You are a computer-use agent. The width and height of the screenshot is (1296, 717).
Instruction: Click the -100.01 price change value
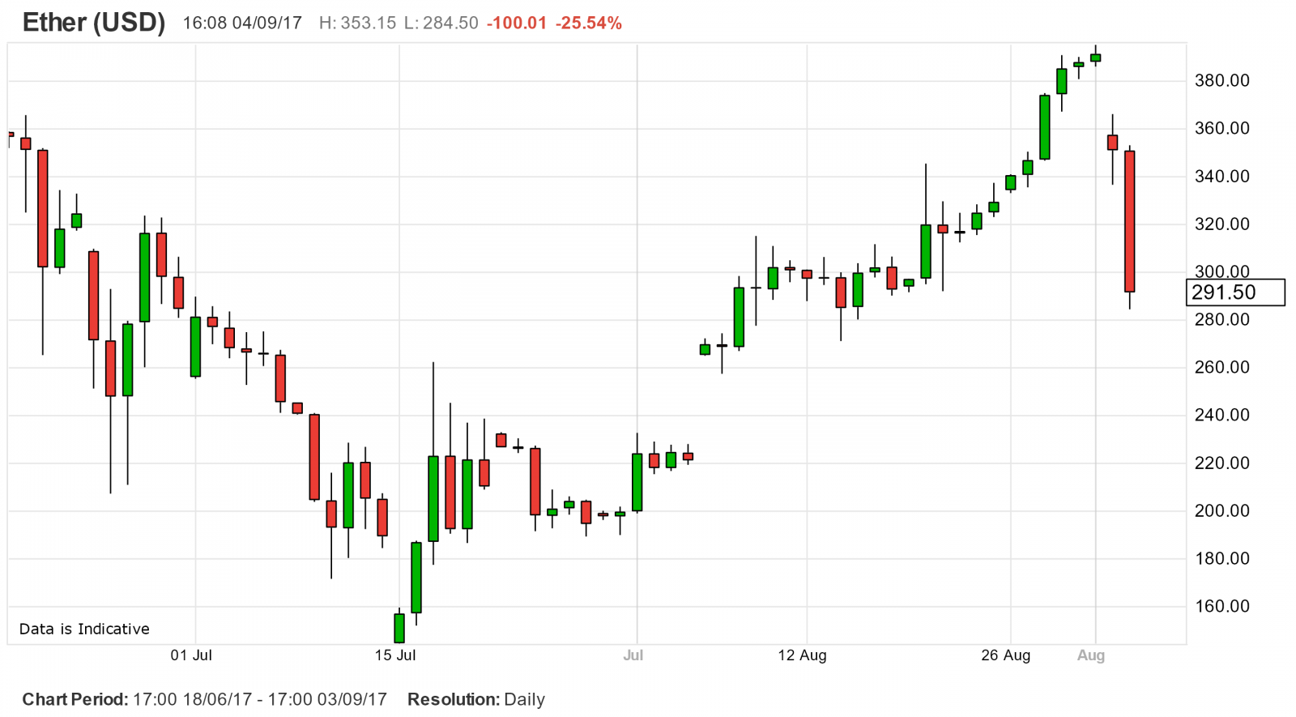[x=517, y=23]
